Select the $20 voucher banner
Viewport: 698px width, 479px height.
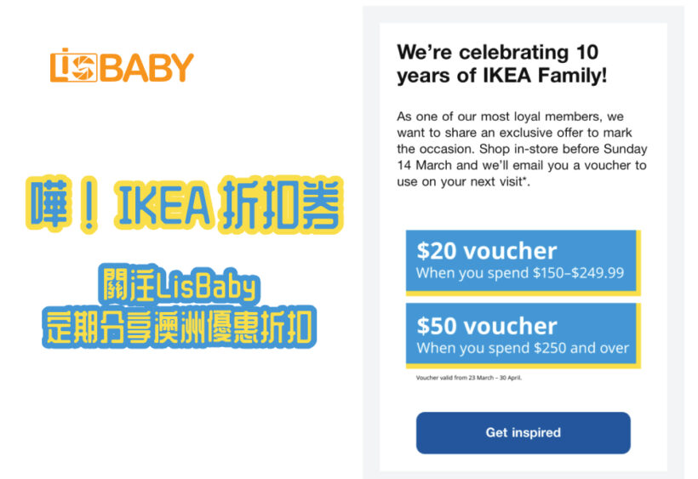click(x=523, y=262)
